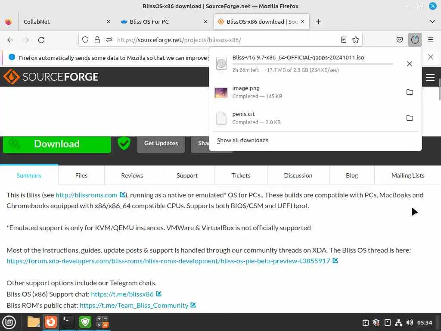Open containing folder for image.png

[x=410, y=92]
